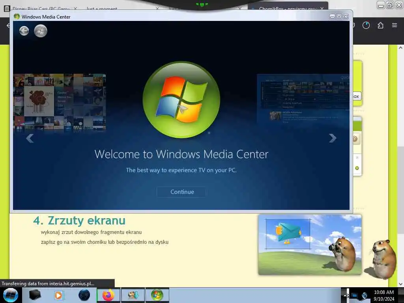The height and width of the screenshot is (303, 404).
Task: Open the Firefox hamburger application menu
Action: (395, 25)
